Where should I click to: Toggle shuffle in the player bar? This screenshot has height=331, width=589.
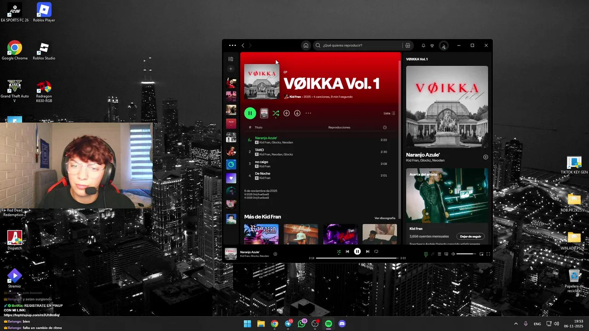click(x=339, y=251)
